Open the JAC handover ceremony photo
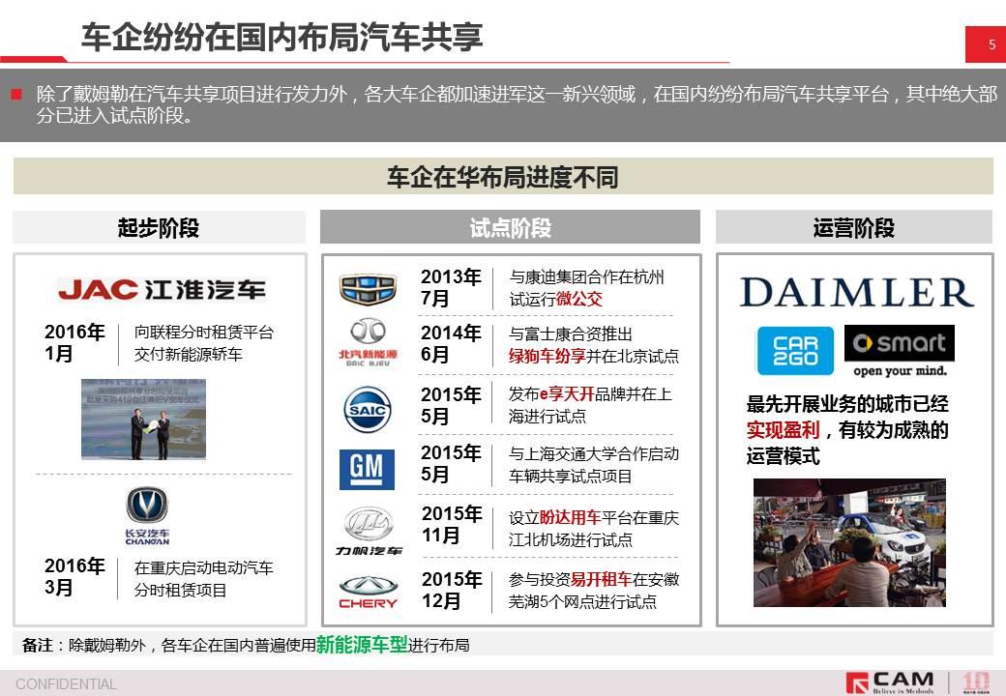The image size is (1006, 696). [144, 420]
